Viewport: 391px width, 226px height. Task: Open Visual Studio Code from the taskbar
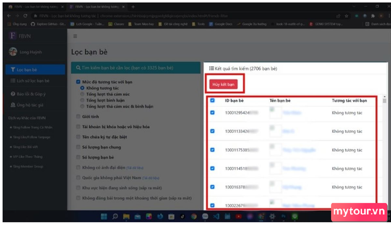(216, 217)
